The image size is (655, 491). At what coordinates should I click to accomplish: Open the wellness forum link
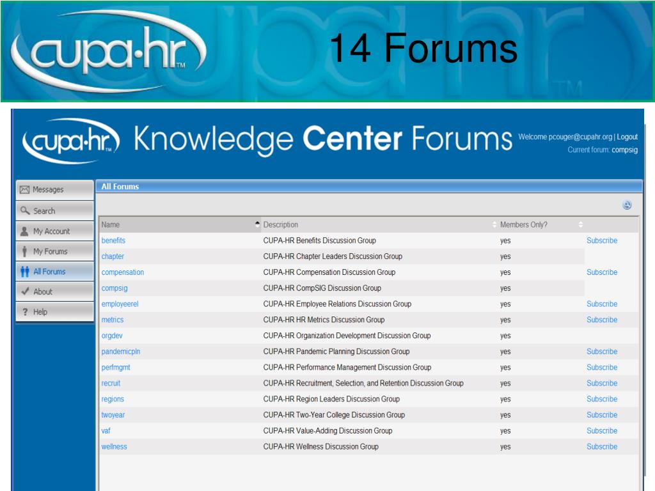114,447
